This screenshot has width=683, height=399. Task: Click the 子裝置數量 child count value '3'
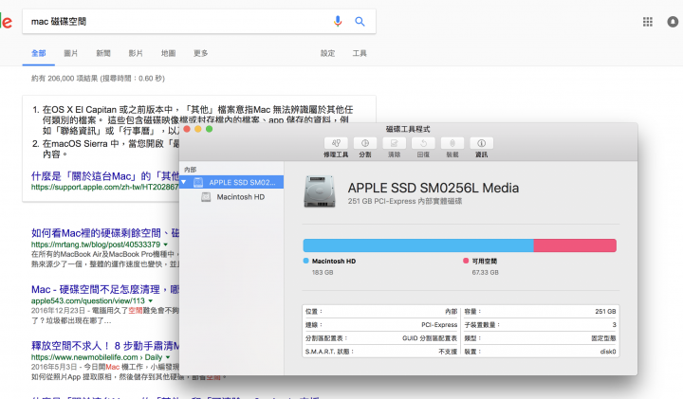614,324
